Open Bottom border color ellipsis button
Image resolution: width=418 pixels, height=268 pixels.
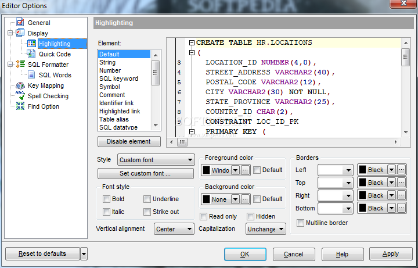[x=402, y=208]
